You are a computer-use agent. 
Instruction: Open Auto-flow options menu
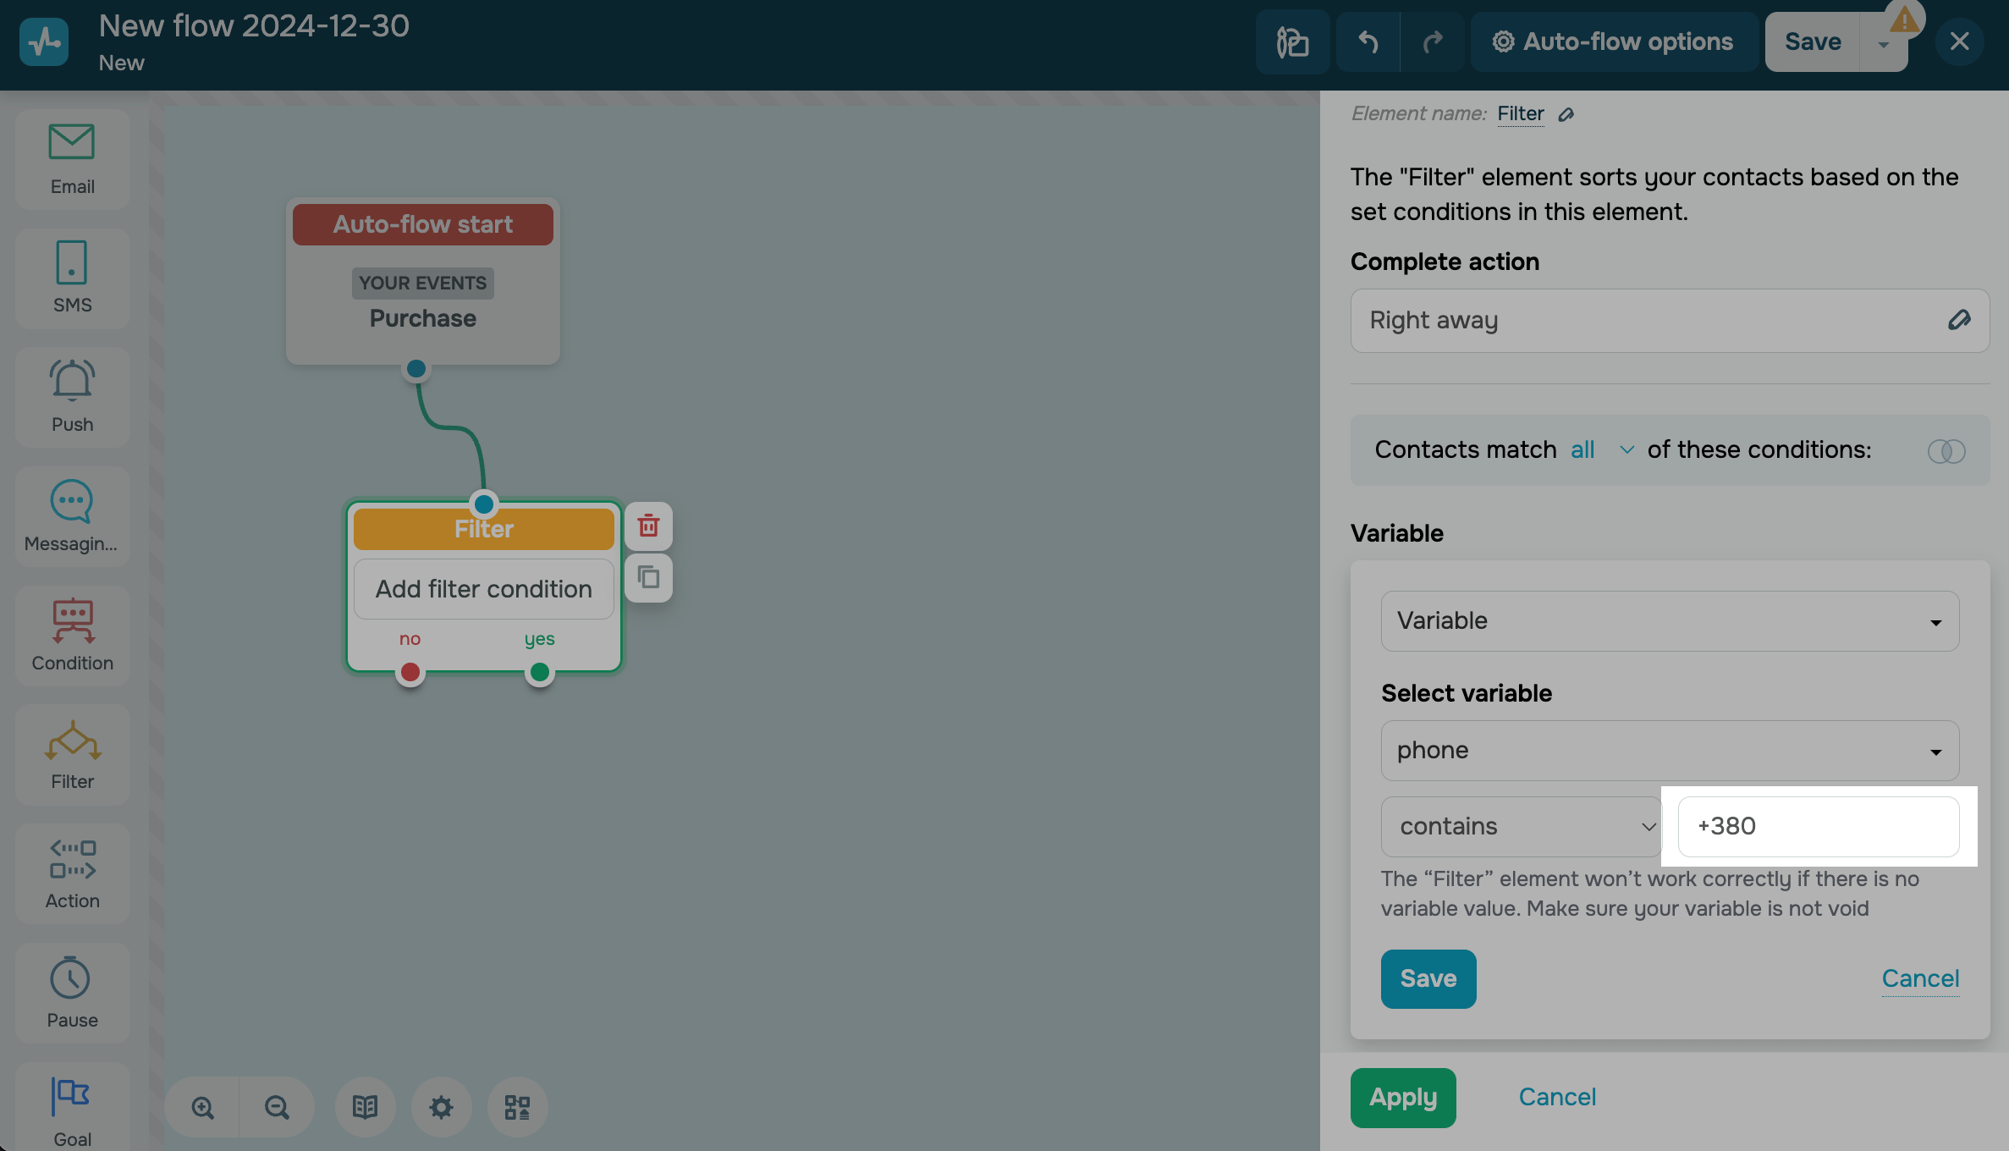pyautogui.click(x=1613, y=41)
